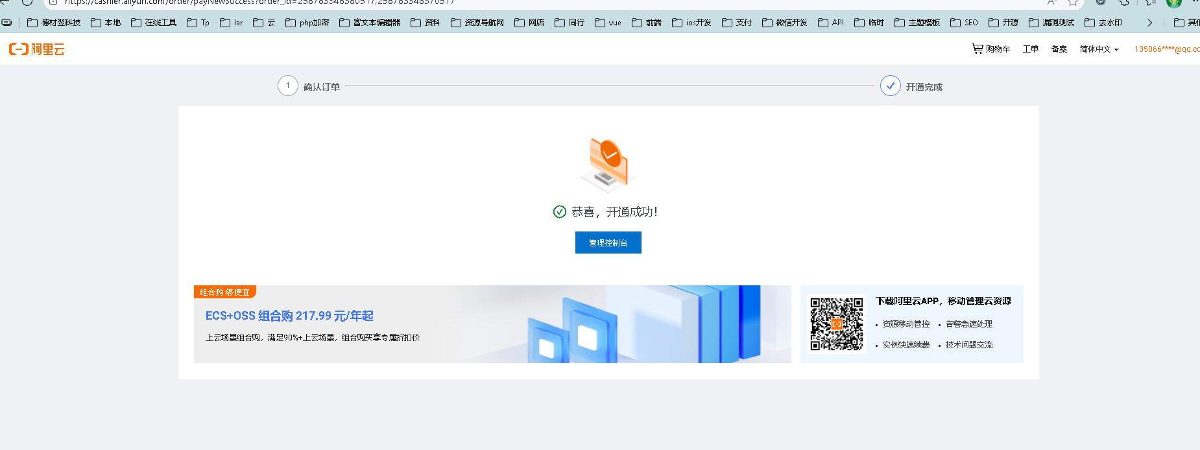Click the 管理控制台 button
Image resolution: width=1200 pixels, height=450 pixels.
pos(608,243)
